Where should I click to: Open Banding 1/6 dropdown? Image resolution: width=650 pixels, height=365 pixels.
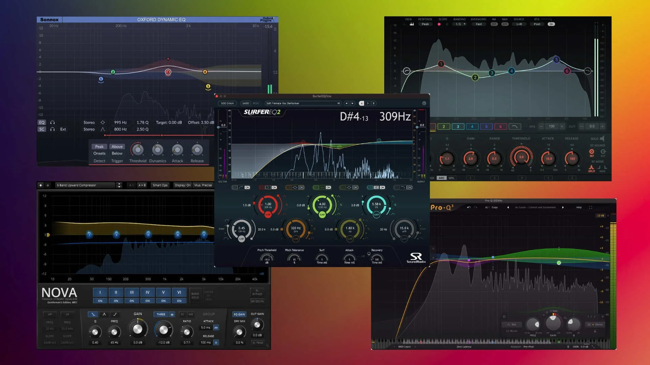point(460,24)
